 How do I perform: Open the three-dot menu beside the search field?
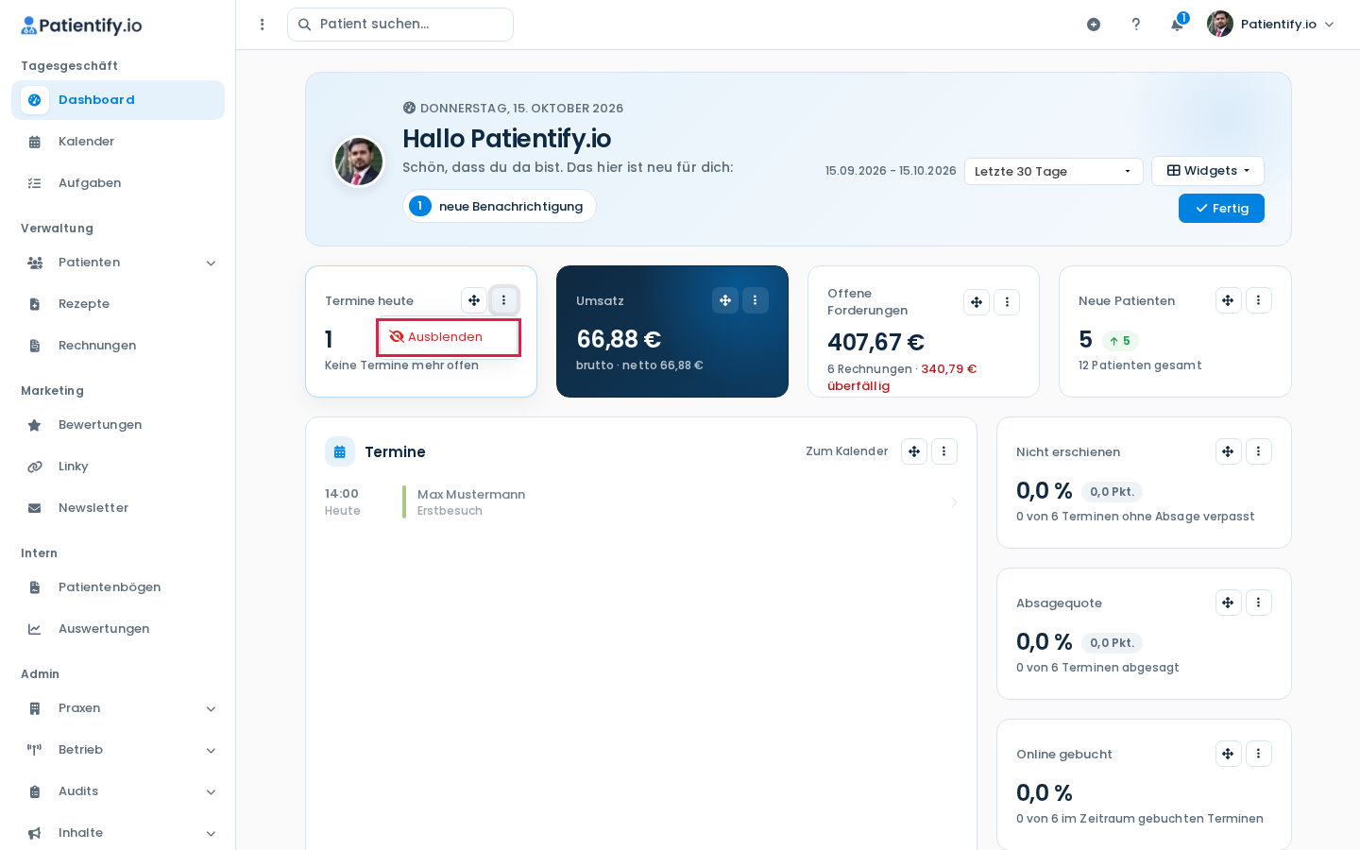pyautogui.click(x=263, y=25)
